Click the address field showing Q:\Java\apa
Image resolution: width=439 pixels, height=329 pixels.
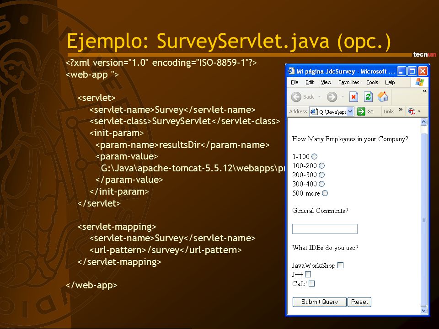pos(332,111)
